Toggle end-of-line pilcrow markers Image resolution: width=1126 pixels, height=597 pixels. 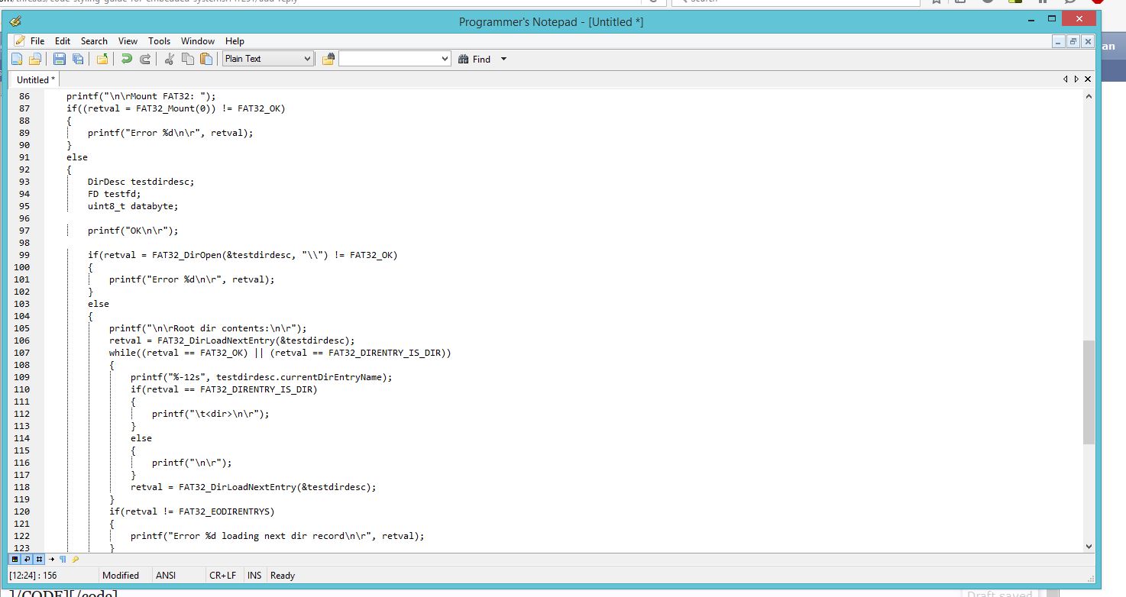(x=63, y=560)
